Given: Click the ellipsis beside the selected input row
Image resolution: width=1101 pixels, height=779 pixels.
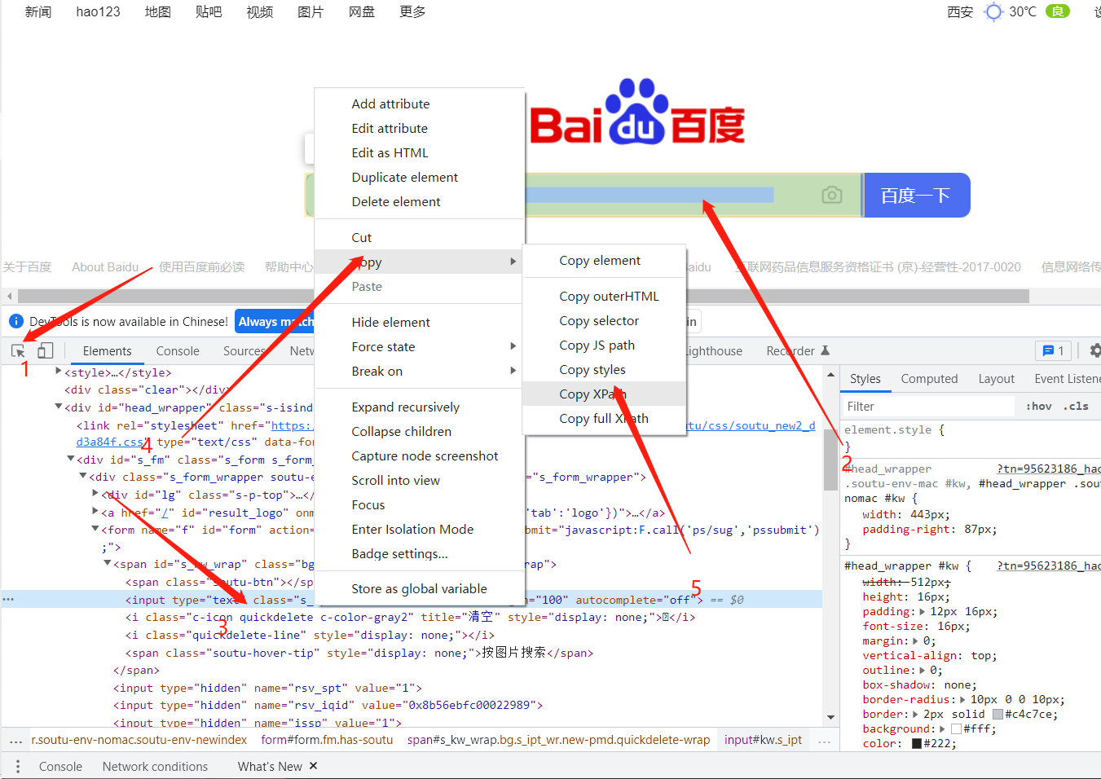Looking at the screenshot, I should pyautogui.click(x=8, y=600).
